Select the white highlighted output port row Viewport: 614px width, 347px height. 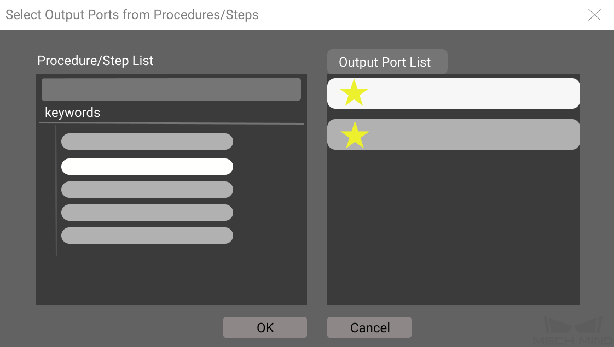(454, 93)
